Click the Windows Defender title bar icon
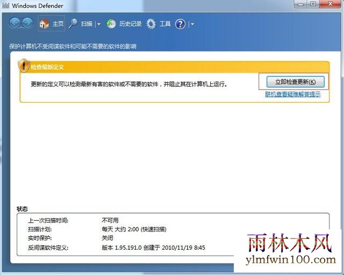The height and width of the screenshot is (275, 344). [x=5, y=5]
